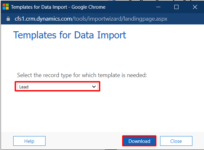This screenshot has height=150, width=204.
Task: Click the gray footer bar between Help and Download
Action: click(x=84, y=141)
